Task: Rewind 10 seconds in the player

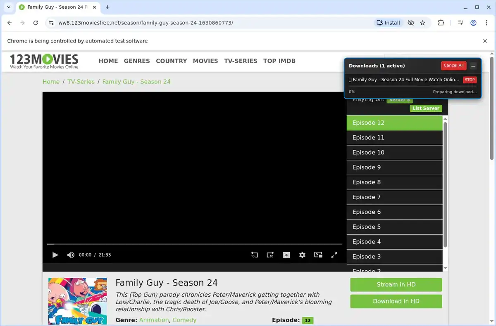Action: (x=254, y=255)
